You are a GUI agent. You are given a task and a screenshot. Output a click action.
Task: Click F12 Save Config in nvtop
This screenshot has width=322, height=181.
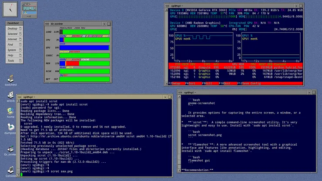pos(249,84)
